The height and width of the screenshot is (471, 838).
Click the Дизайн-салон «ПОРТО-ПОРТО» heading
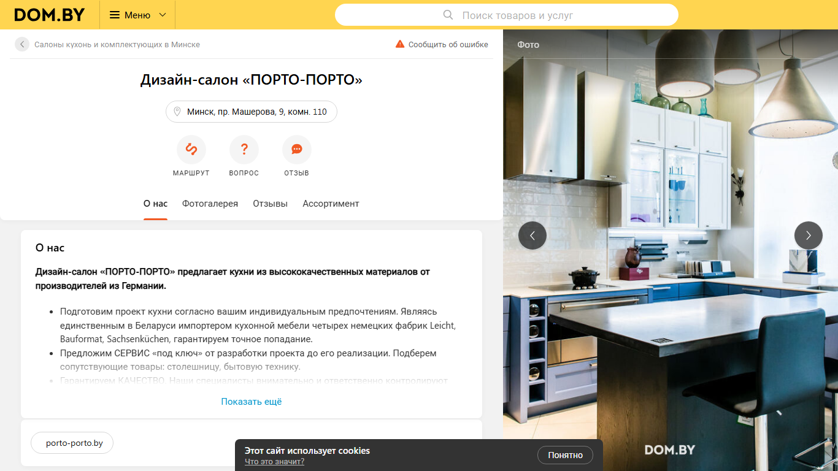(252, 80)
